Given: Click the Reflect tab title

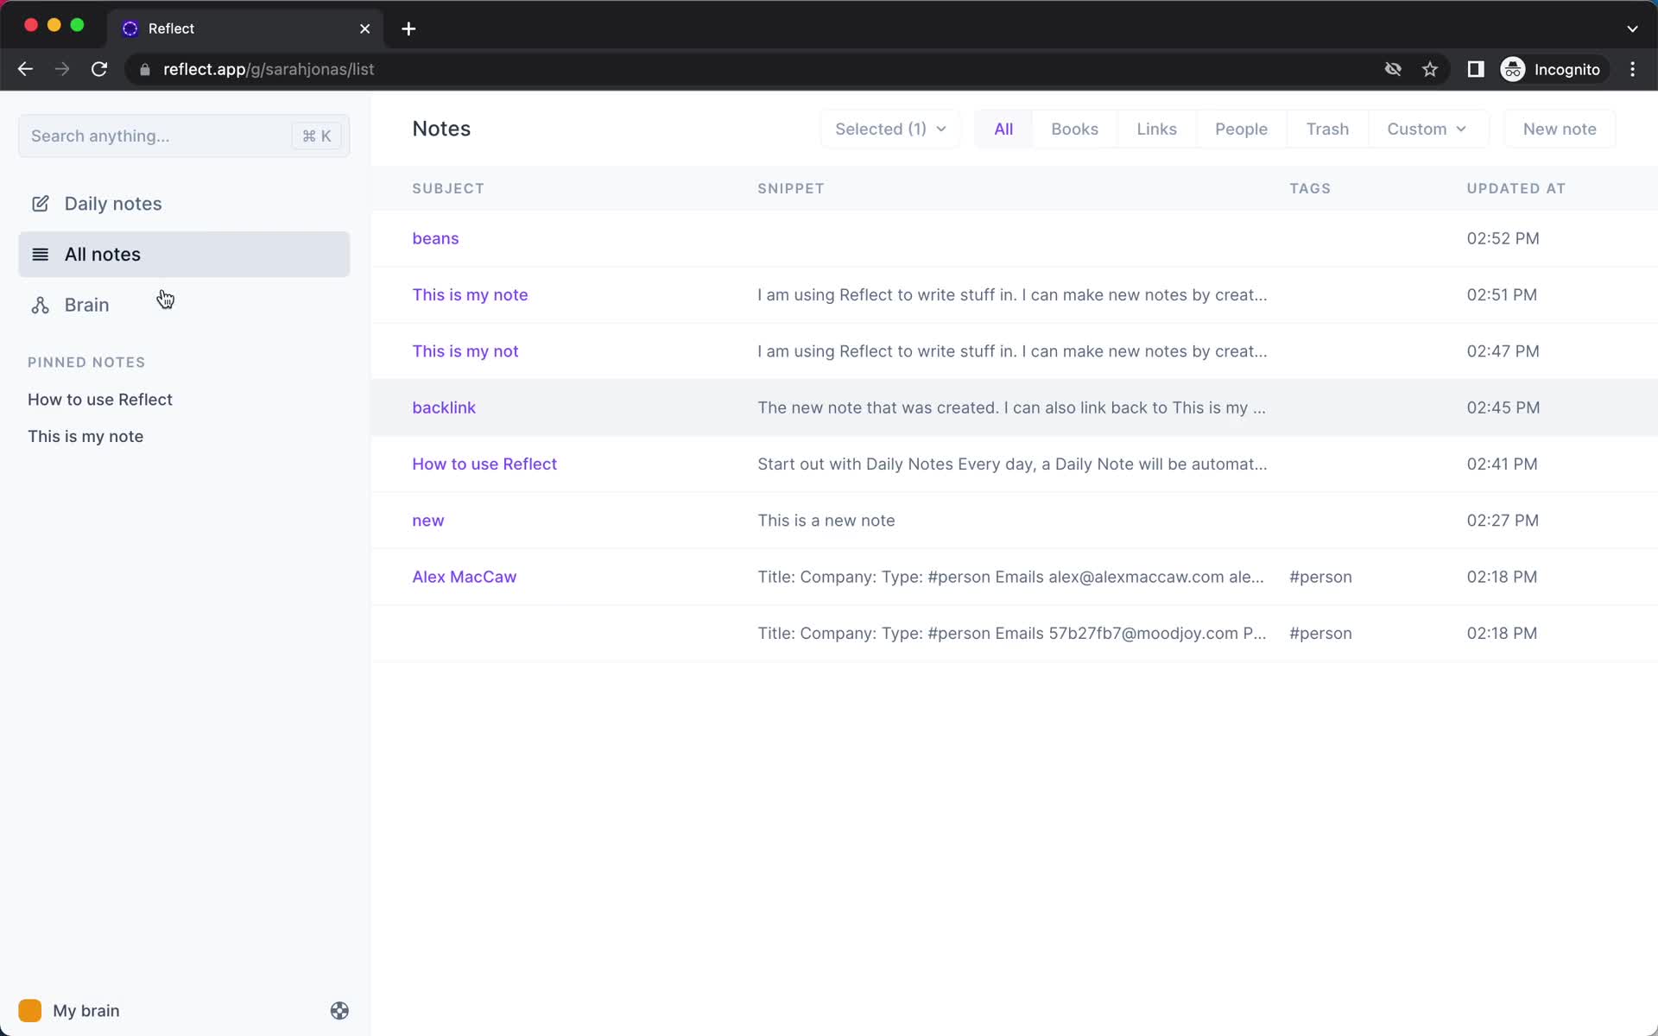Looking at the screenshot, I should (x=171, y=28).
